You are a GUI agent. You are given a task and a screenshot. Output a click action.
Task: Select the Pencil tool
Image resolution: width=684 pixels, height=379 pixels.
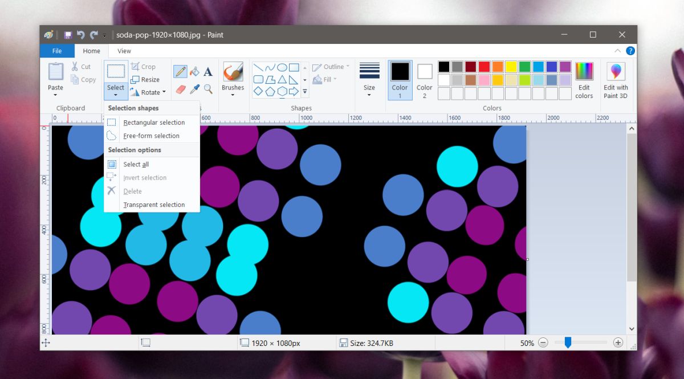[x=180, y=72]
